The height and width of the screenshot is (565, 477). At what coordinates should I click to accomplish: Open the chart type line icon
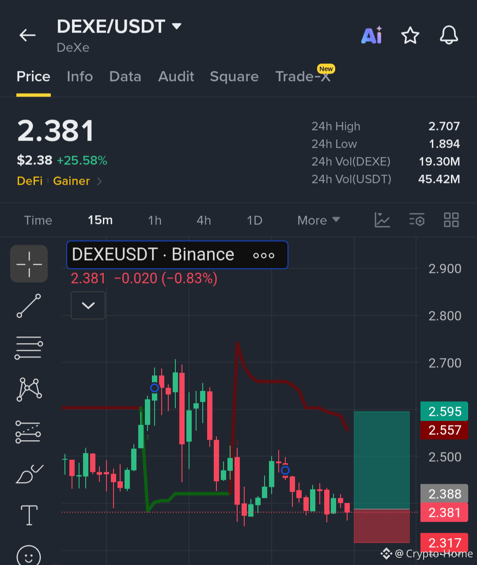382,220
